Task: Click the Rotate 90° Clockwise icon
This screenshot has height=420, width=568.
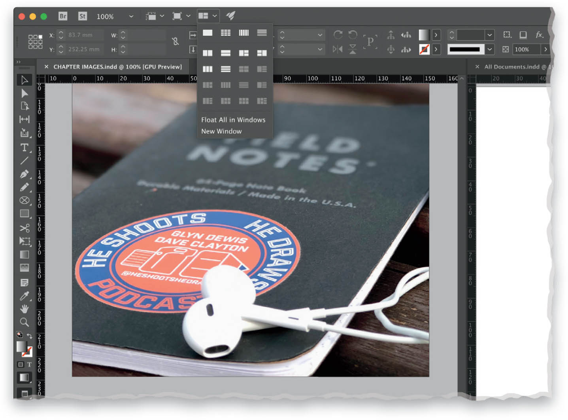Action: (338, 35)
